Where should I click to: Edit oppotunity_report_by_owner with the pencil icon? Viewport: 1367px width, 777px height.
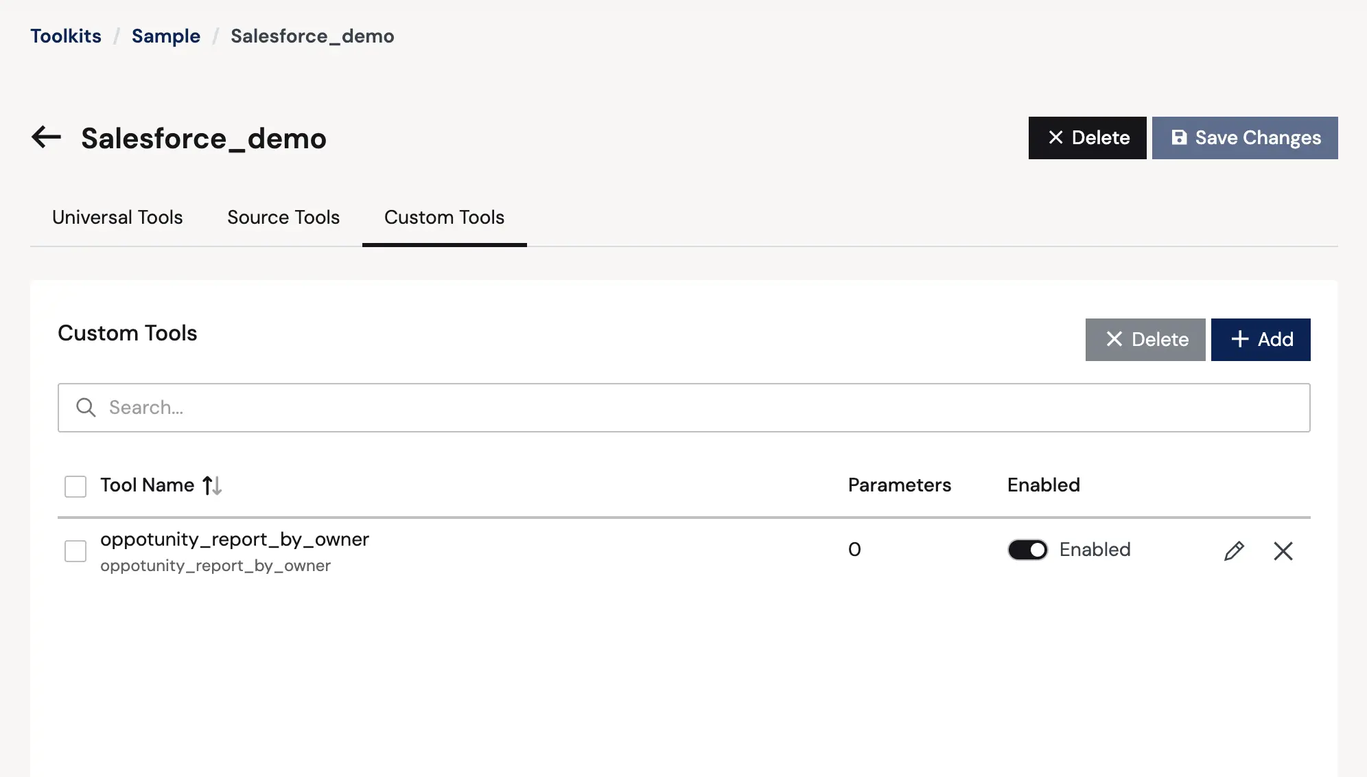pos(1234,550)
